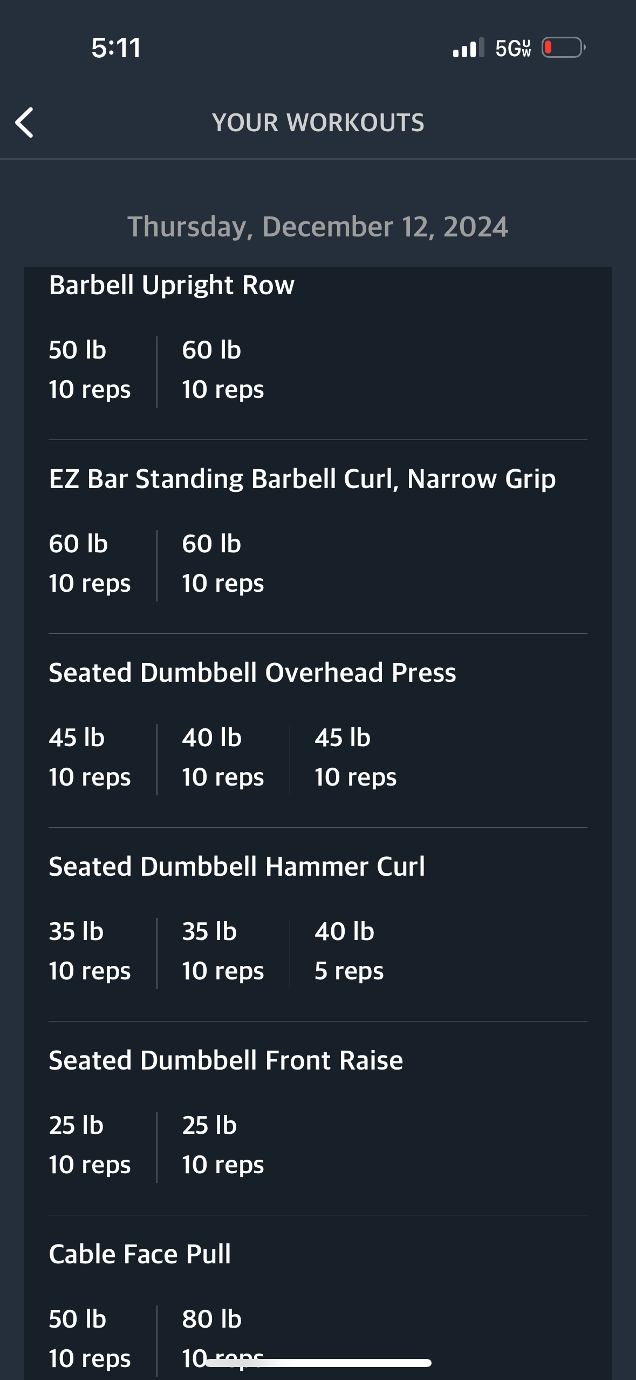Tap the 5:11 clock in status bar
The image size is (636, 1380).
(116, 48)
